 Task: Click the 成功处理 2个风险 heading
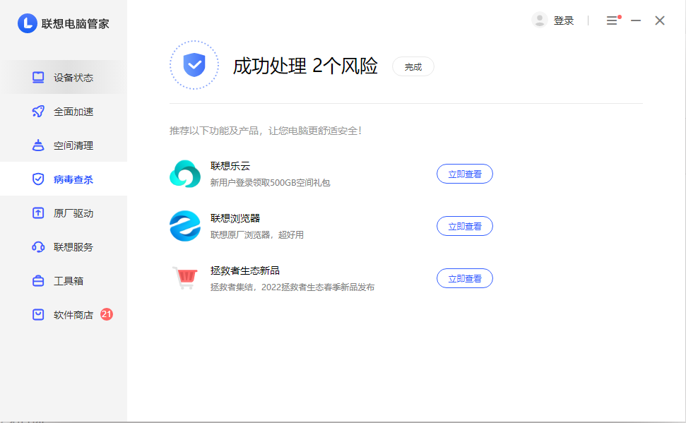pos(305,66)
